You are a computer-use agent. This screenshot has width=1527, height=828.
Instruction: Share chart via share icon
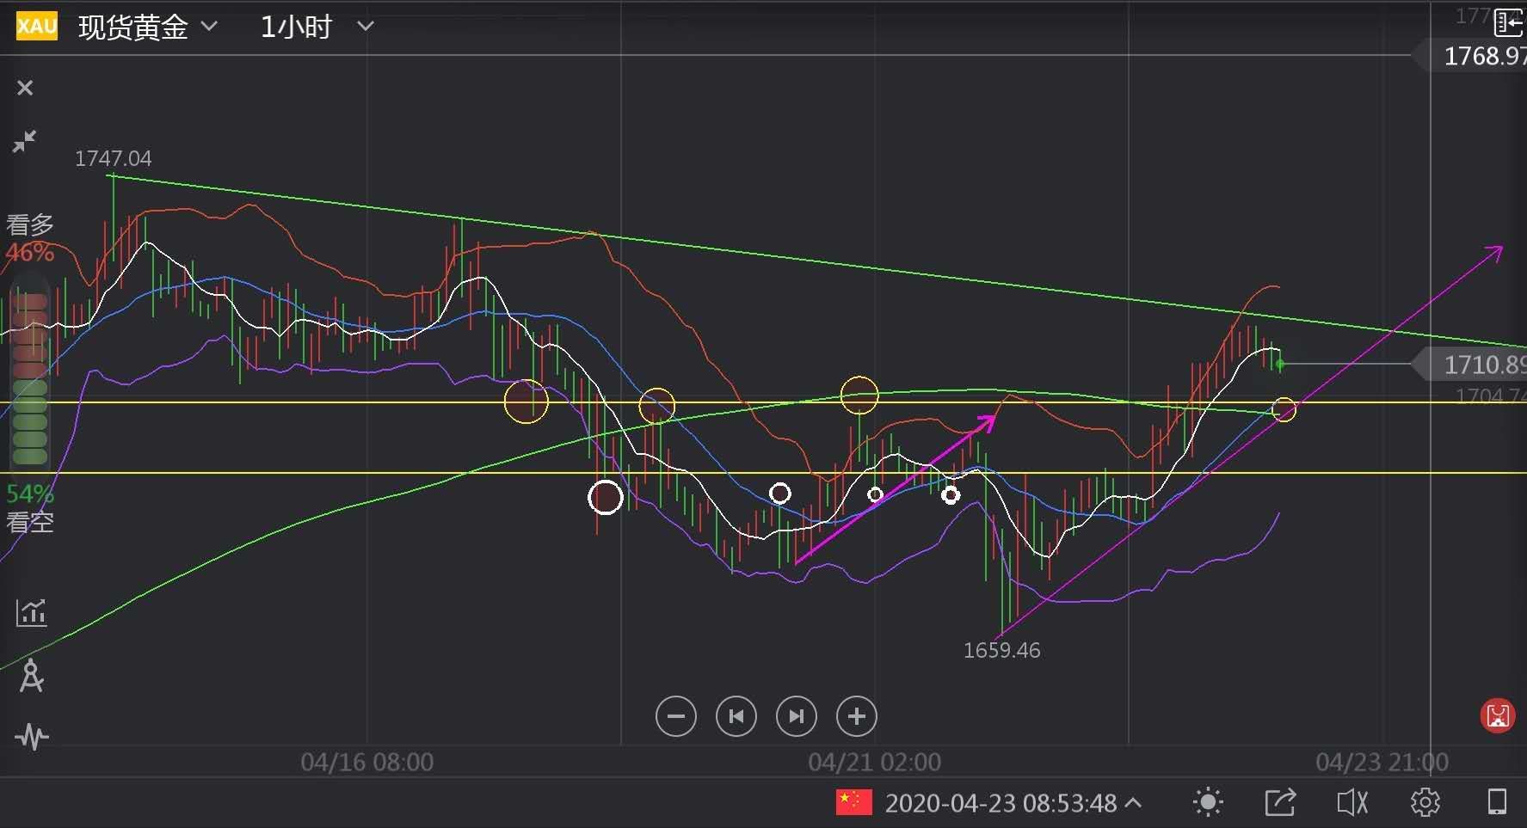click(1280, 802)
